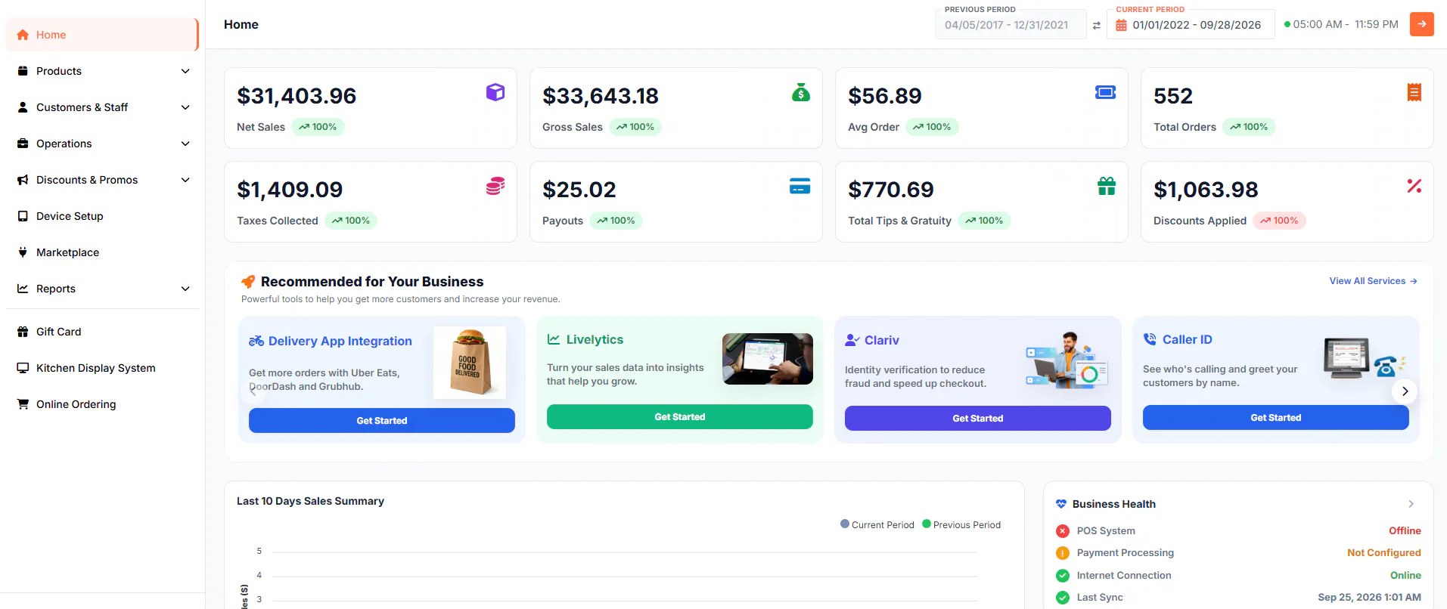Viewport: 1447px width, 609px height.
Task: Expand the Reports chevron
Action: (185, 289)
